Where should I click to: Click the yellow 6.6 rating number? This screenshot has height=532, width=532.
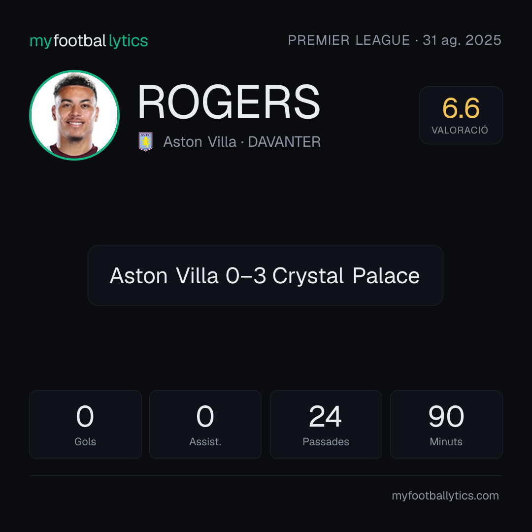pos(461,108)
